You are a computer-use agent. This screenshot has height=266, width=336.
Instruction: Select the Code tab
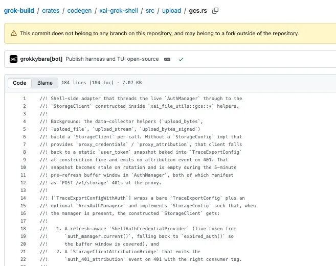click(x=19, y=83)
